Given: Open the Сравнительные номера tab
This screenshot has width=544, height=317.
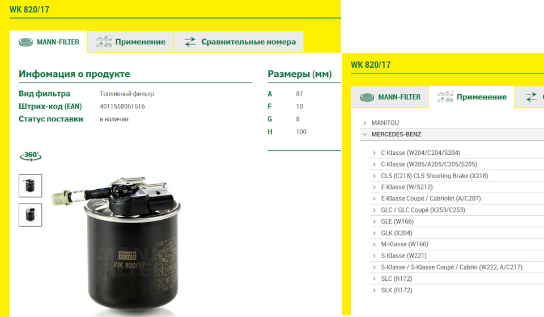Looking at the screenshot, I should pyautogui.click(x=239, y=42).
